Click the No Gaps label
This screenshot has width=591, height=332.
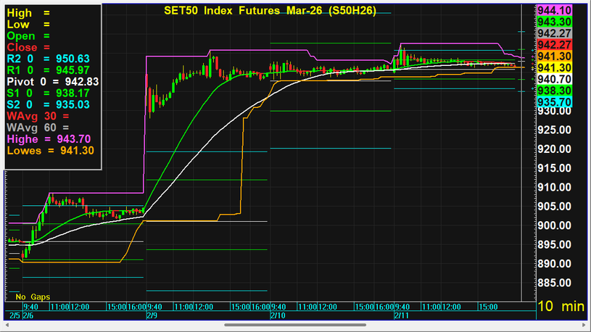click(31, 297)
